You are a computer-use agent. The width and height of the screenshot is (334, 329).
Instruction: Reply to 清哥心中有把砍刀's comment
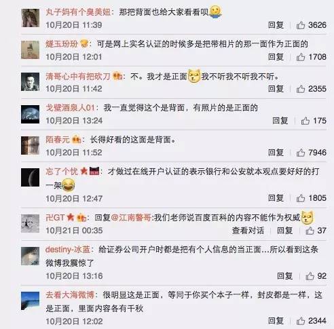coord(276,89)
